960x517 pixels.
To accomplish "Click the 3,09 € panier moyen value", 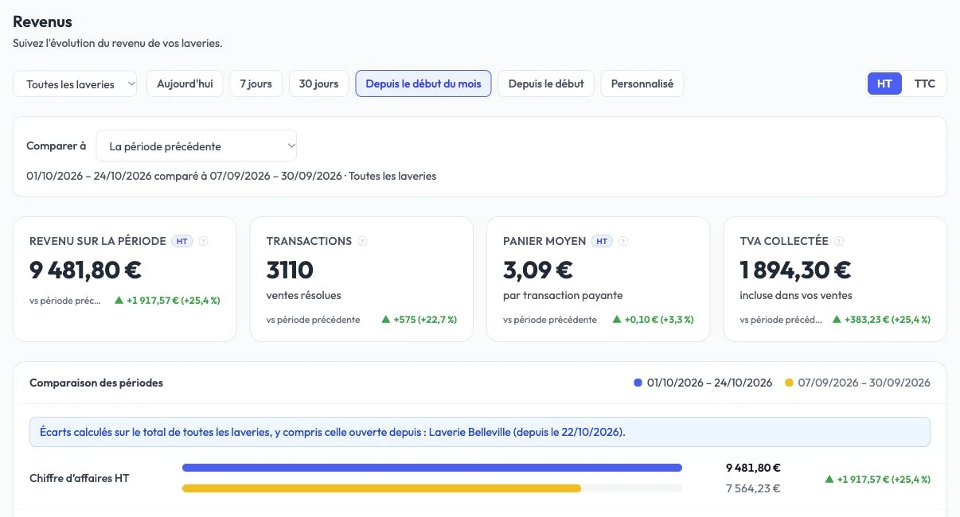I will [538, 270].
